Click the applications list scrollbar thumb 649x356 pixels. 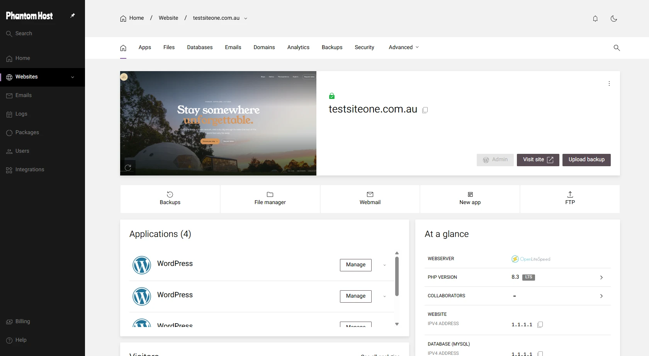397,276
